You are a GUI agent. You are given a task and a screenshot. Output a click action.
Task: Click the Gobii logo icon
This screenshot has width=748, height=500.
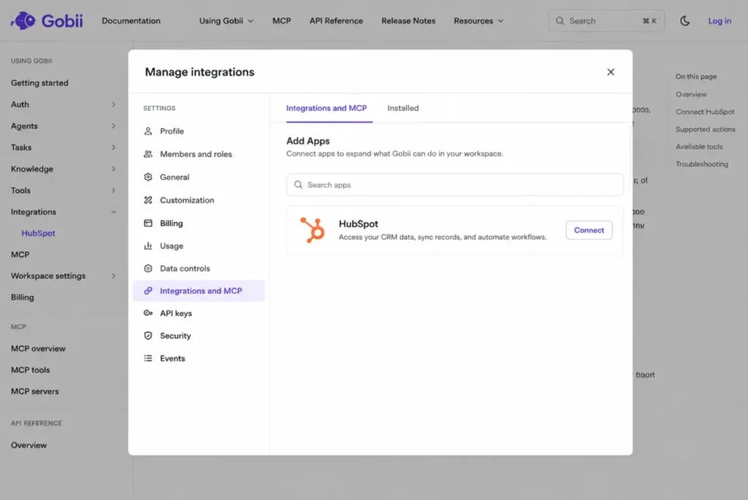pos(23,20)
